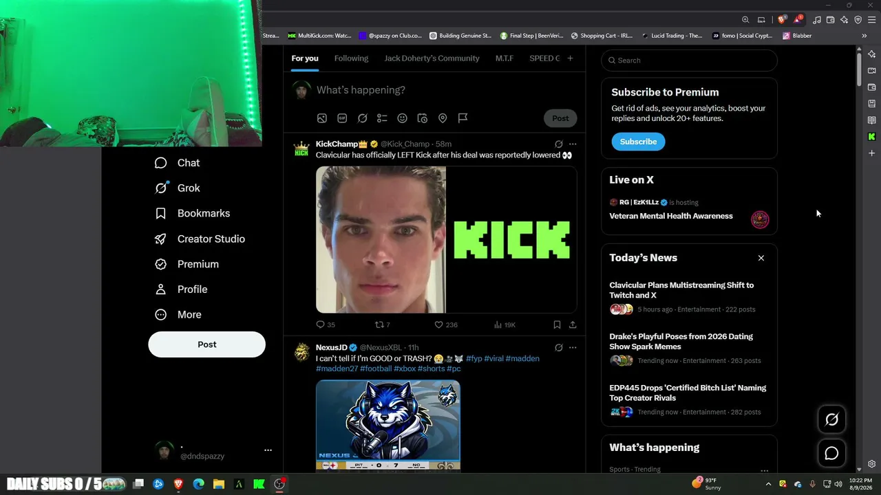Go to Creator Studio
This screenshot has height=495, width=881.
[200, 239]
